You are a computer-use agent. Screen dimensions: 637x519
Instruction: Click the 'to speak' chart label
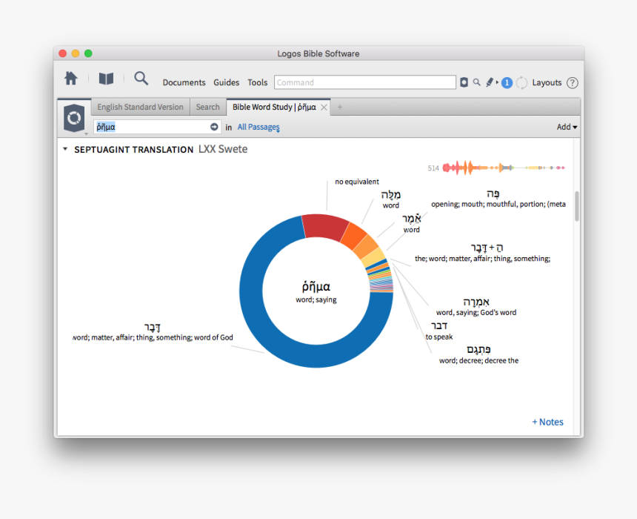438,337
